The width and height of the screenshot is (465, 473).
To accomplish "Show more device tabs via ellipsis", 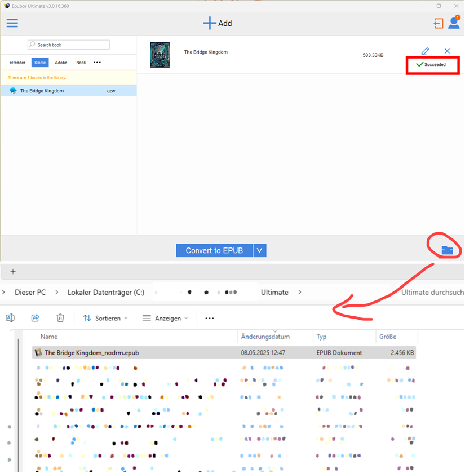I will (97, 63).
